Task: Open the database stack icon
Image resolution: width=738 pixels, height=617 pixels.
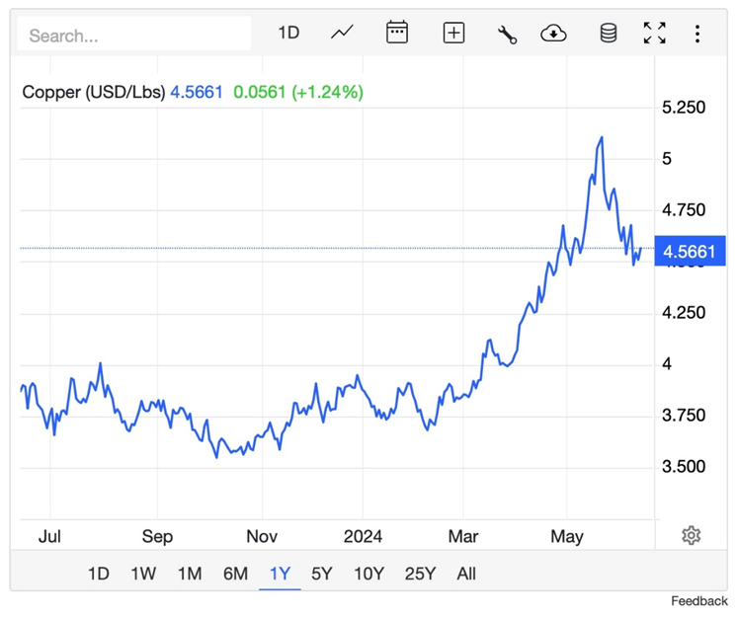Action: click(x=609, y=33)
